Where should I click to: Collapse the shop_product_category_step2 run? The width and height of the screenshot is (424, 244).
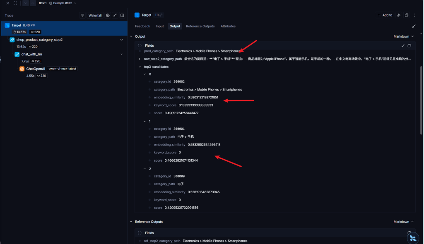tap(121, 40)
